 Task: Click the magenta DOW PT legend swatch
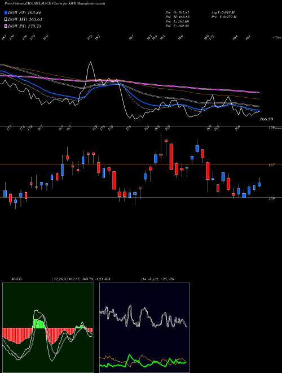coord(6,26)
